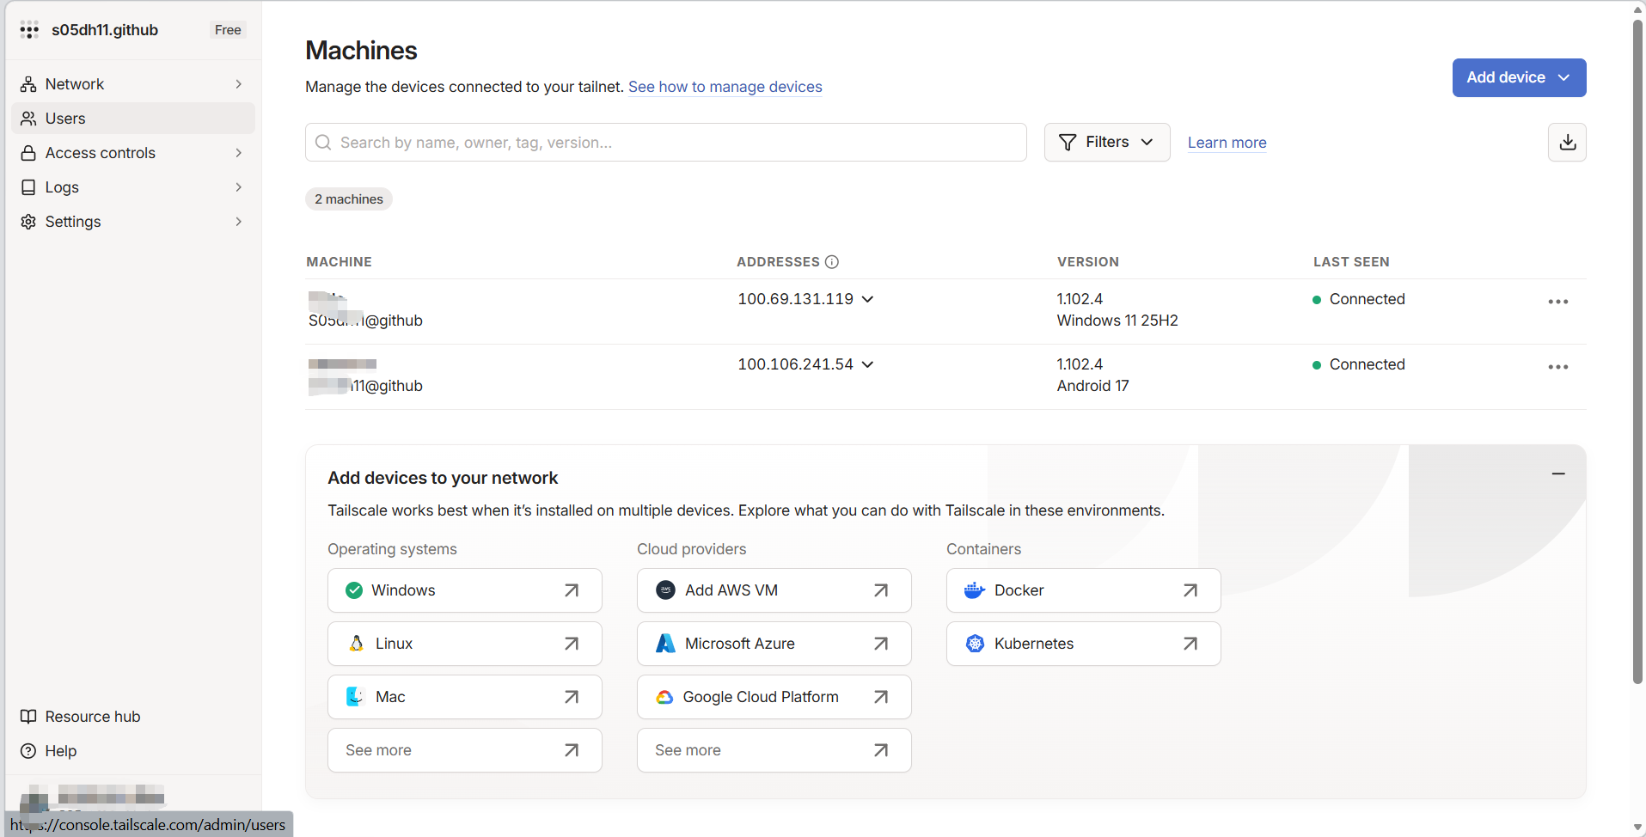
Task: Click the Logs sidebar icon
Action: coord(28,187)
